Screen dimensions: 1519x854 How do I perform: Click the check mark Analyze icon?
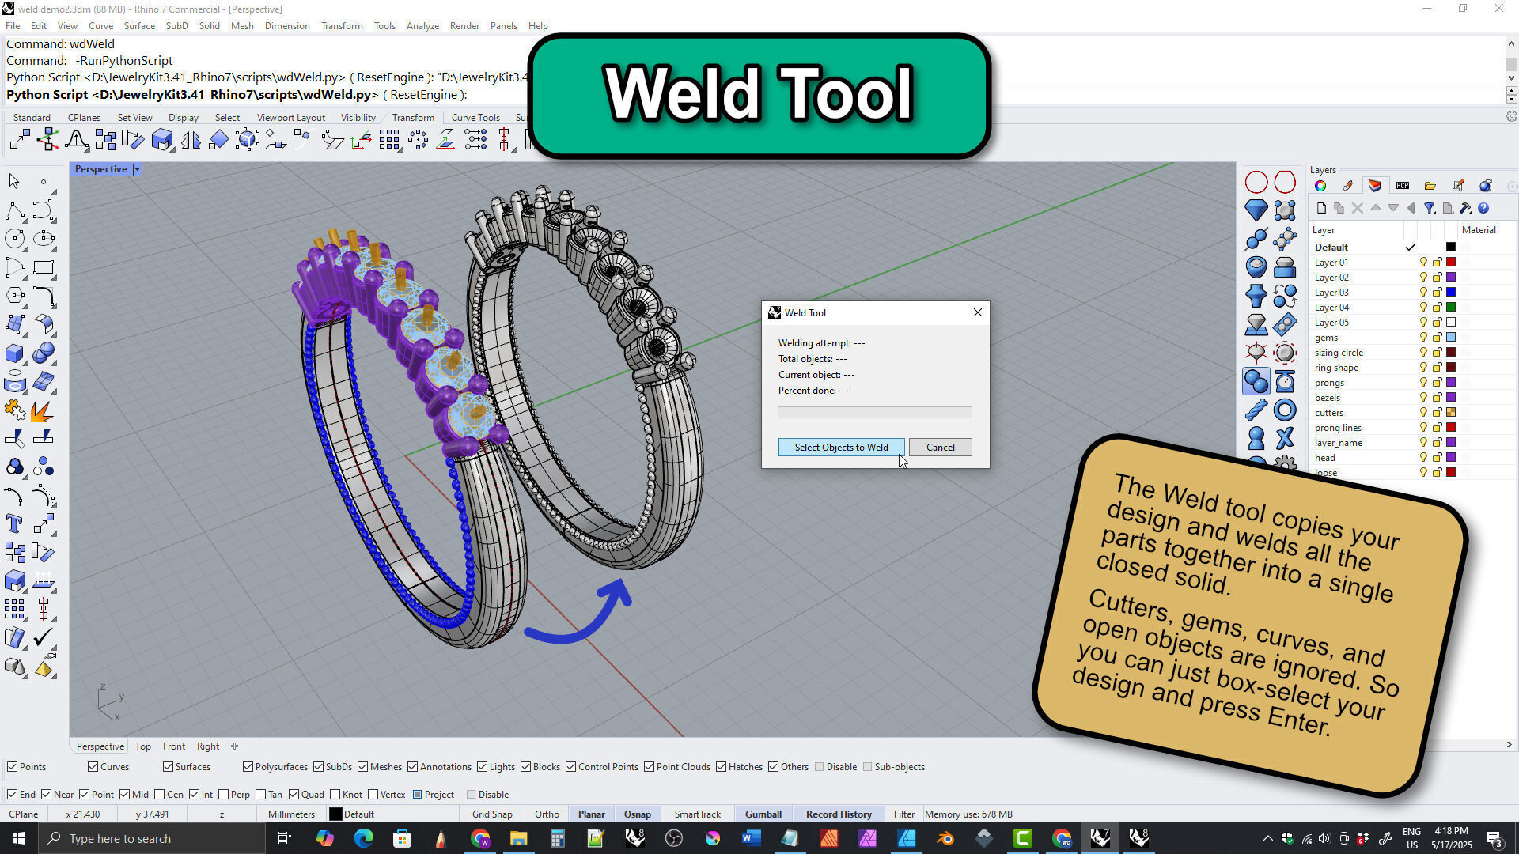(x=44, y=637)
